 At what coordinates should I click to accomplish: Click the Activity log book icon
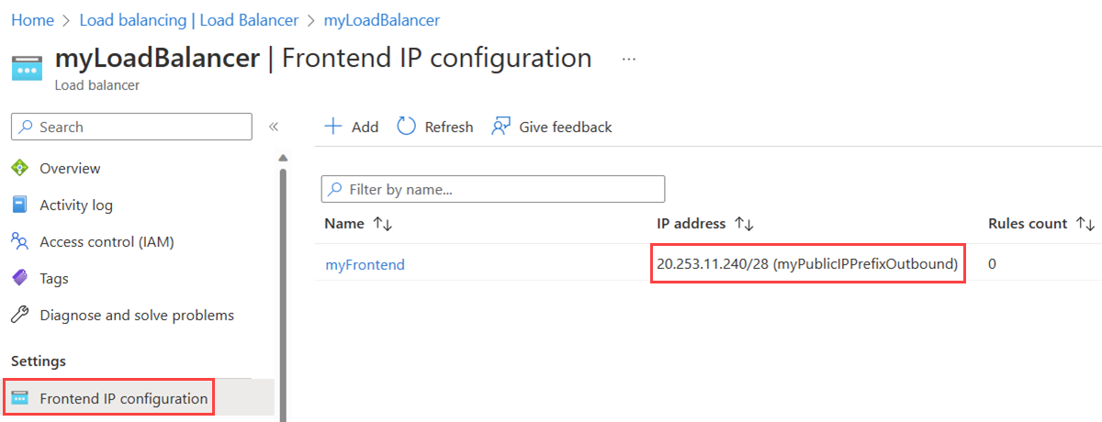click(19, 205)
